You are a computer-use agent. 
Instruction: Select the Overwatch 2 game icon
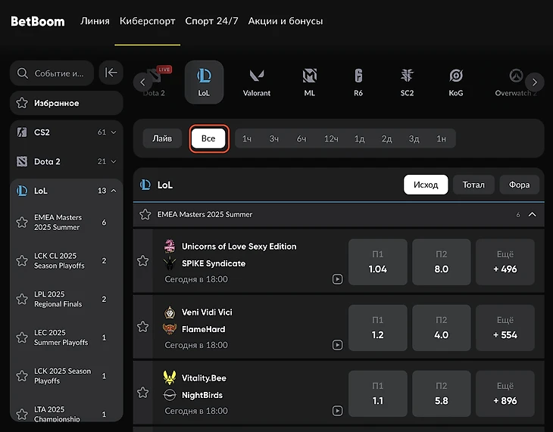pyautogui.click(x=515, y=82)
